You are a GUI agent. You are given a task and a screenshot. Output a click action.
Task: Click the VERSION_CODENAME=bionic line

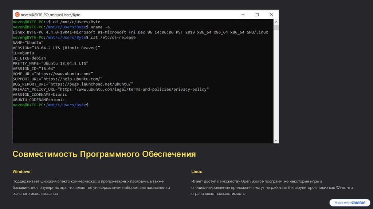pos(40,94)
